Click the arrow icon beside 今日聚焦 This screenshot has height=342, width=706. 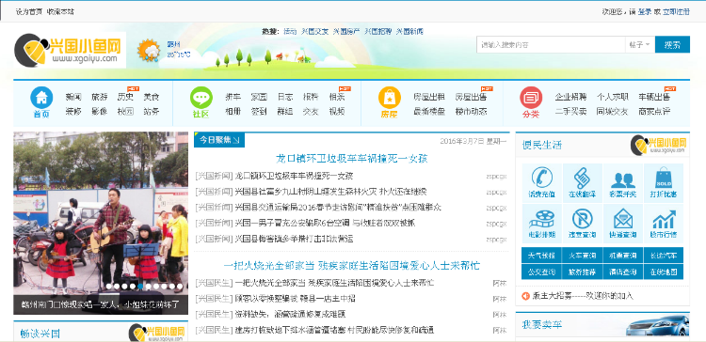(236, 140)
